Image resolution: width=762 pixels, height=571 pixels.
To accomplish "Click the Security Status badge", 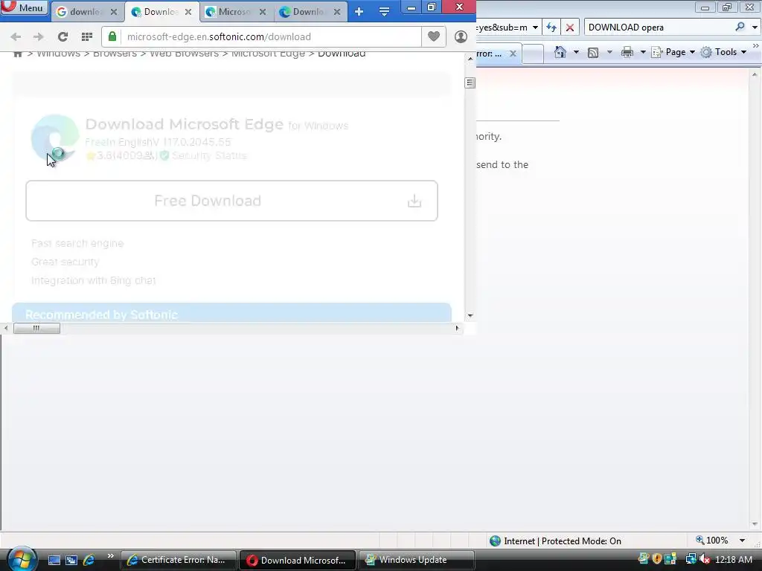I will pyautogui.click(x=204, y=155).
